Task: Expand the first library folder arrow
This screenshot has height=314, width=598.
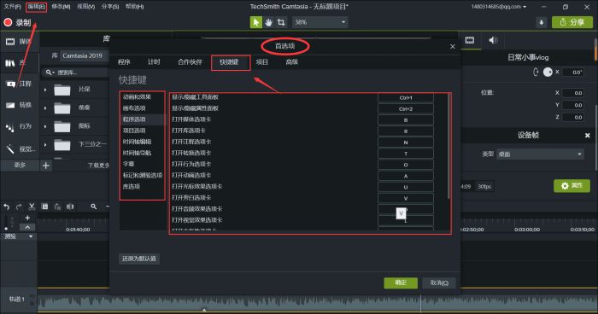Action: pos(45,90)
